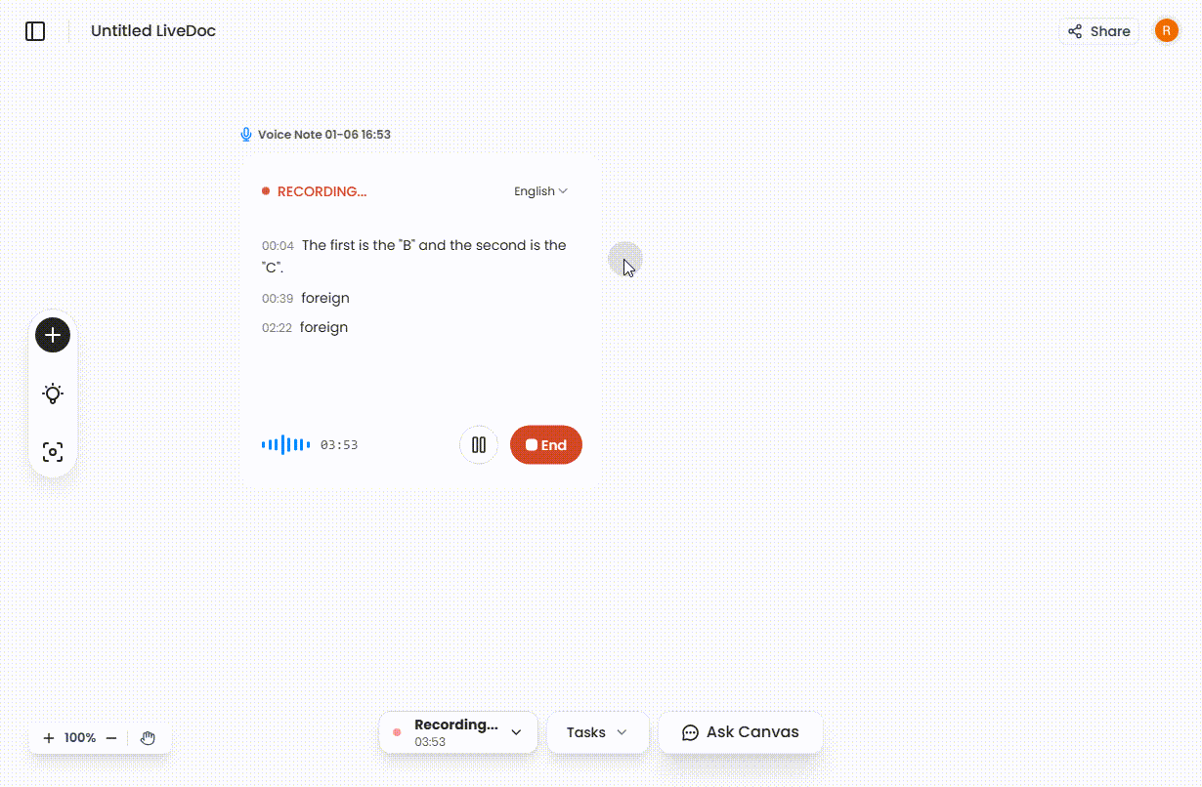Zoom out using the minus icon
Screen dimensions: 1202x787
110,737
